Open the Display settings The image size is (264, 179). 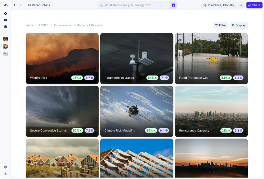(239, 25)
